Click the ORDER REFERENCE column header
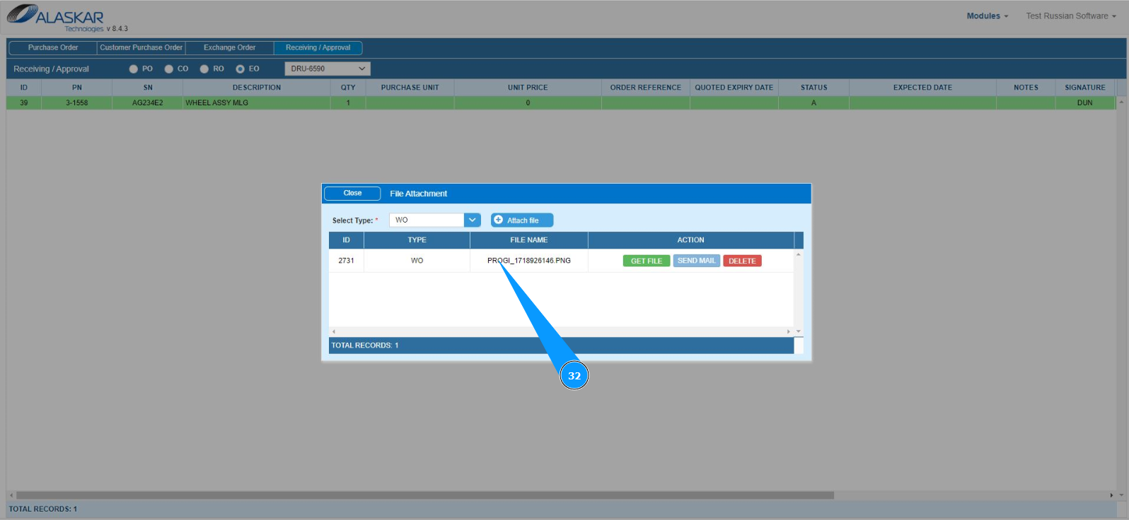Viewport: 1129px width, 520px height. pyautogui.click(x=646, y=88)
